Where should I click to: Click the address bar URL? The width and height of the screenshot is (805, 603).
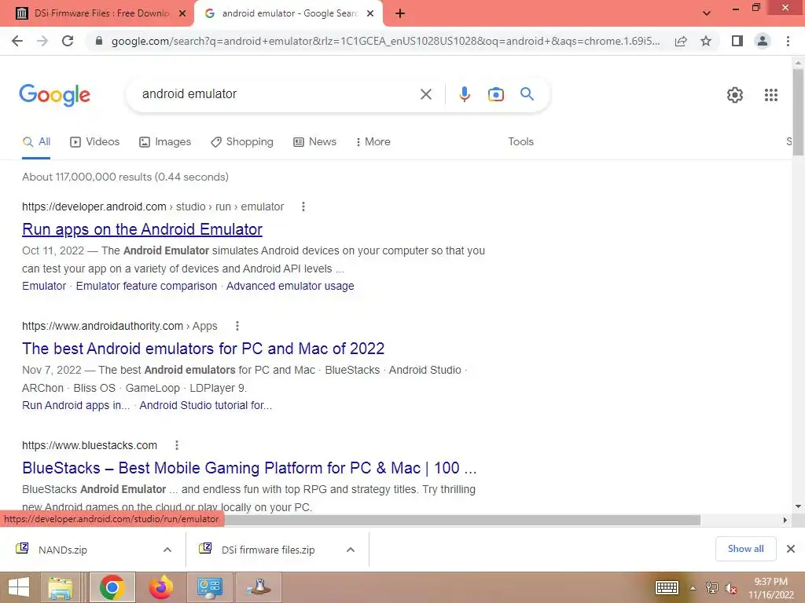tap(385, 41)
